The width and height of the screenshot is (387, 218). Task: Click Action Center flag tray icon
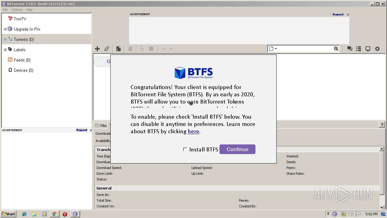click(x=358, y=214)
